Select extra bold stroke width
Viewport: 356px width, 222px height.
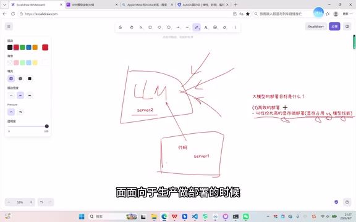[30, 96]
